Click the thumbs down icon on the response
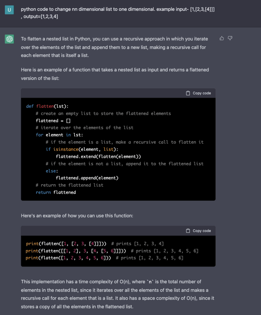This screenshot has width=261, height=315. [x=230, y=38]
